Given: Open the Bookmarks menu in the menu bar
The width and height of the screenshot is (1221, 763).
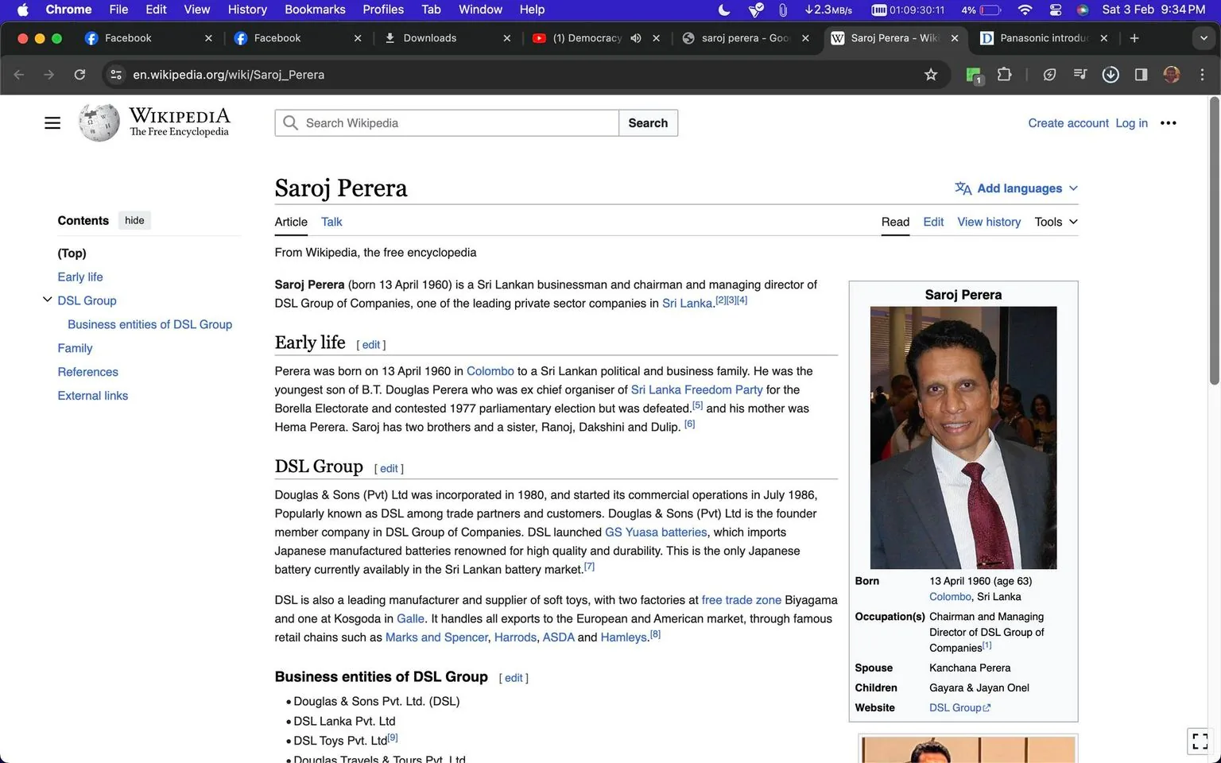Looking at the screenshot, I should pos(315,10).
